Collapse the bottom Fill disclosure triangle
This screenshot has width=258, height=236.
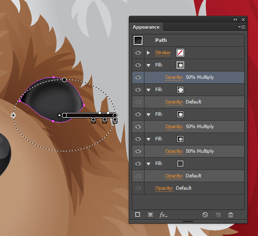[x=148, y=164]
